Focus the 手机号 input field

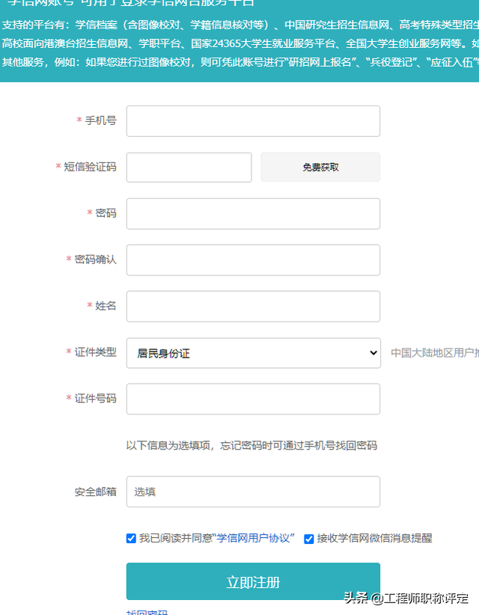click(x=253, y=121)
